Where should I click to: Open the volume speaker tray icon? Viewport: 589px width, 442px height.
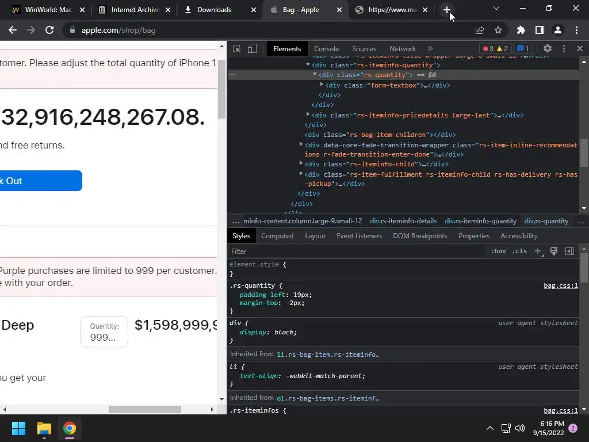tap(520, 428)
